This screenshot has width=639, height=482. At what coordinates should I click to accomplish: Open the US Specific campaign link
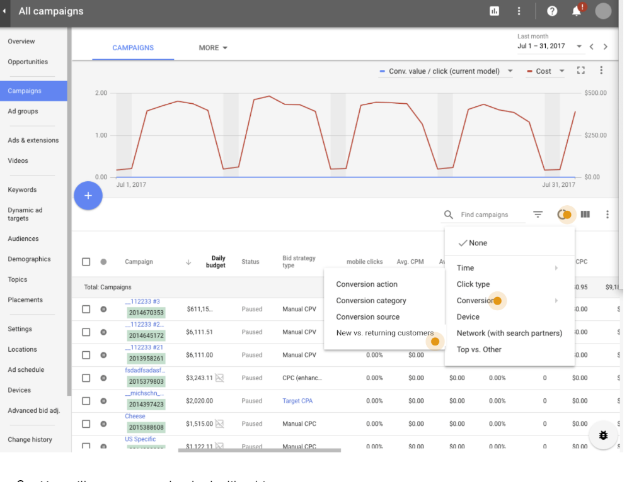coord(140,439)
